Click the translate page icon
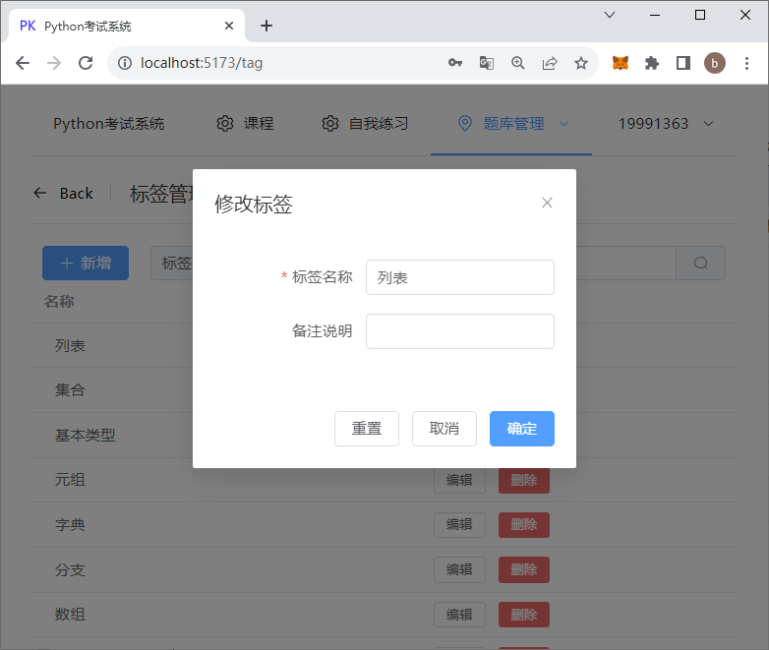The height and width of the screenshot is (650, 769). pos(487,63)
